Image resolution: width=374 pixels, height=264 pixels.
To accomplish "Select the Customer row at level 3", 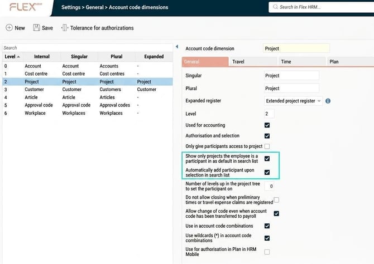I will pyautogui.click(x=88, y=90).
